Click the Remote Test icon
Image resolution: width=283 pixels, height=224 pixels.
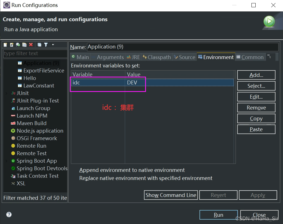tap(13, 153)
